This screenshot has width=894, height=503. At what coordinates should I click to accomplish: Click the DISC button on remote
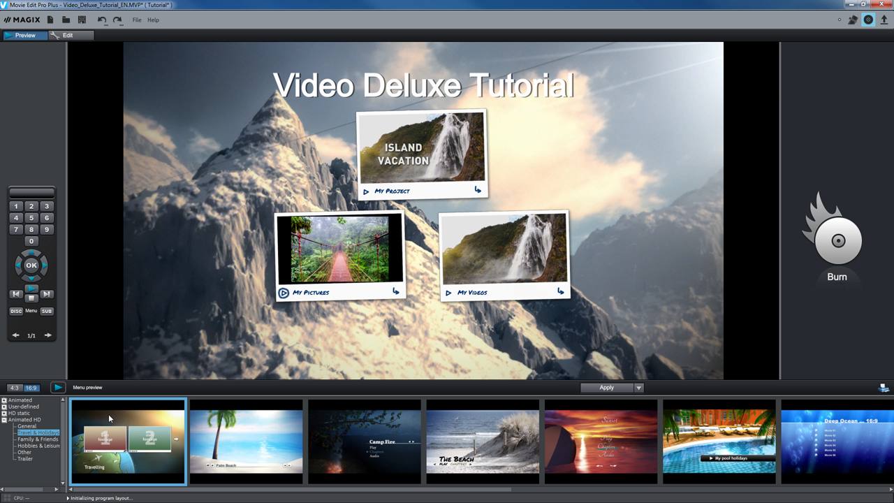coord(16,311)
